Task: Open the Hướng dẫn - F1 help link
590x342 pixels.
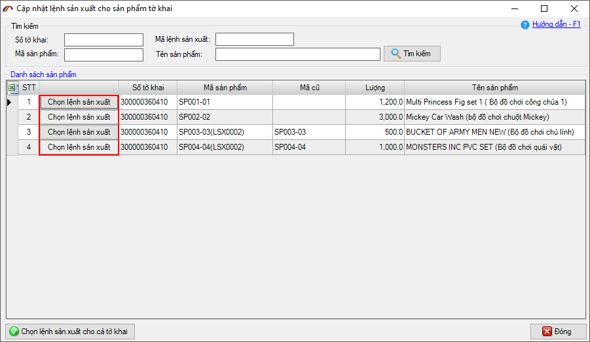Action: click(x=556, y=24)
